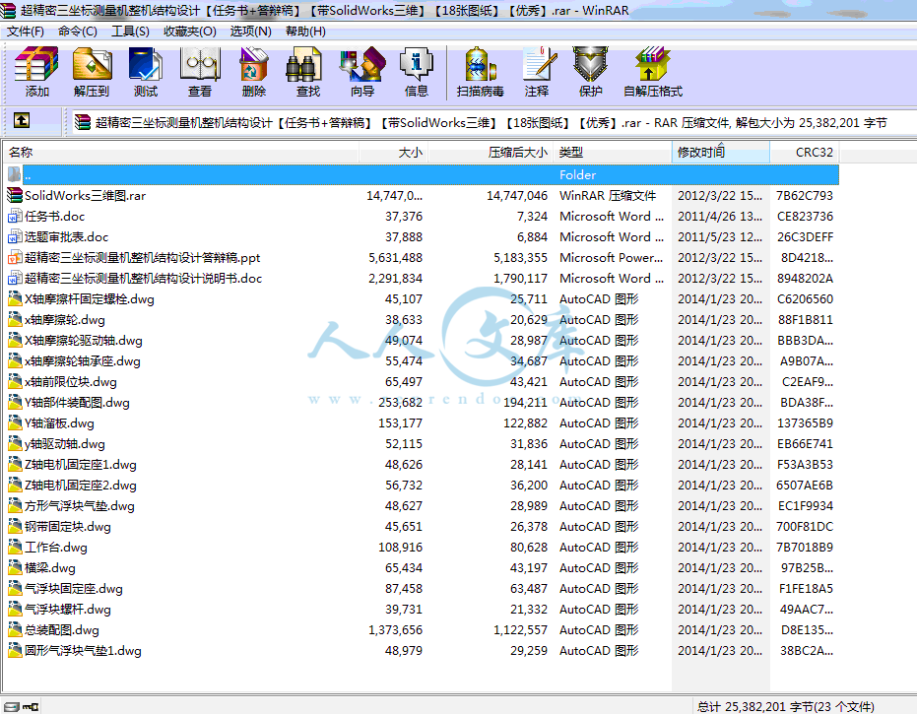Select the y轴驱动轴.dwg file
This screenshot has width=917, height=714.
click(x=65, y=444)
